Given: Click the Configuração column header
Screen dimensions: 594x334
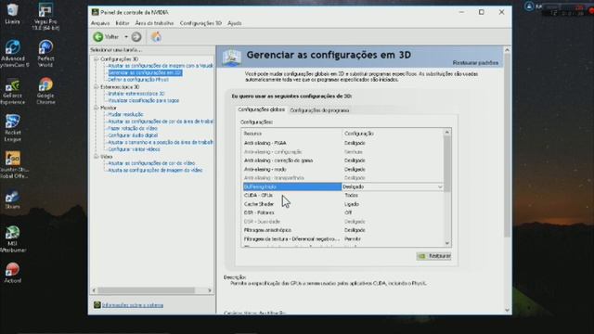Looking at the screenshot, I should pyautogui.click(x=393, y=134).
